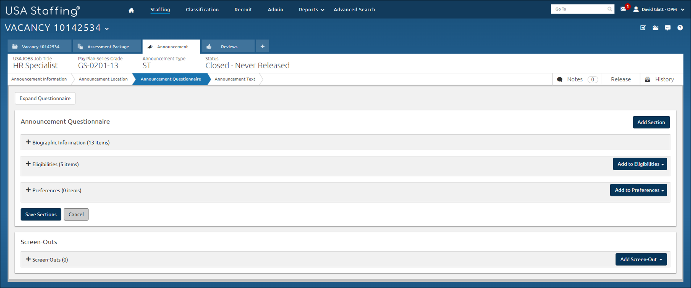
Task: Open the Admin menu
Action: coord(275,10)
